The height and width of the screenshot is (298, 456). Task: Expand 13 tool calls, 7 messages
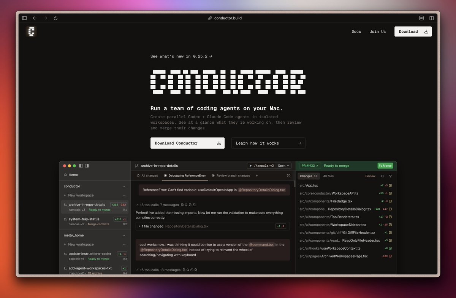point(160,205)
